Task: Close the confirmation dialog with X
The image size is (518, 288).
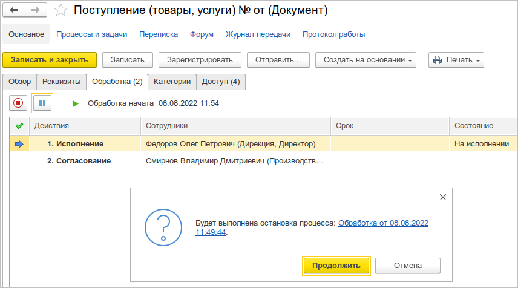Action: click(x=442, y=197)
